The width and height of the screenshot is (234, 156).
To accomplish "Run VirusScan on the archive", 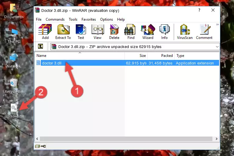I will click(x=185, y=32).
